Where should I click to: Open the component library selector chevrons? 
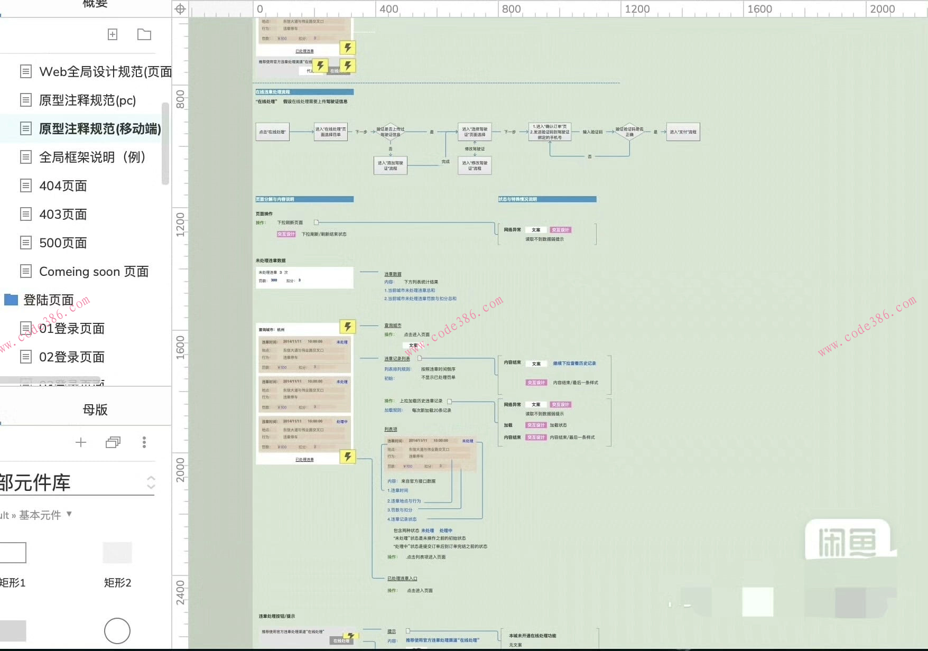151,482
